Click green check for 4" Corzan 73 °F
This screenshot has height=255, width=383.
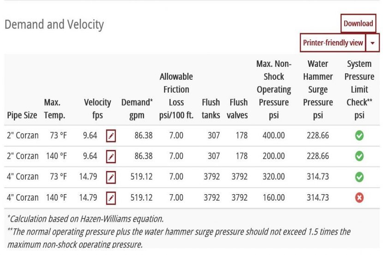click(x=359, y=177)
